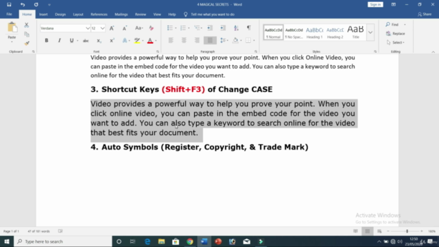The width and height of the screenshot is (439, 247).
Task: Increase font size with Grow Font
Action: (x=112, y=28)
